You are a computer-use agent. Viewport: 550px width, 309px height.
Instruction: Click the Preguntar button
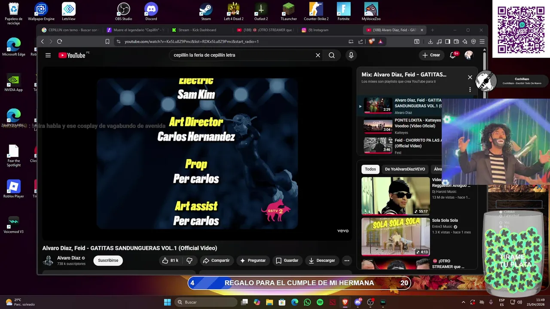pyautogui.click(x=253, y=261)
